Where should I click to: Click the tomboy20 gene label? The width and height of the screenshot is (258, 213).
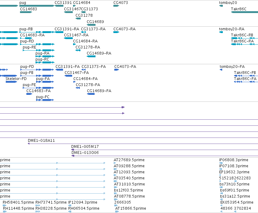228,3
